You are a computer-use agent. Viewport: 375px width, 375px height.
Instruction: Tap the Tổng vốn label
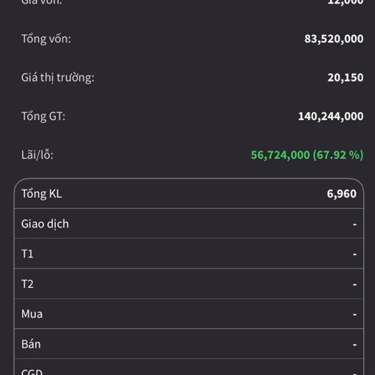click(x=46, y=39)
